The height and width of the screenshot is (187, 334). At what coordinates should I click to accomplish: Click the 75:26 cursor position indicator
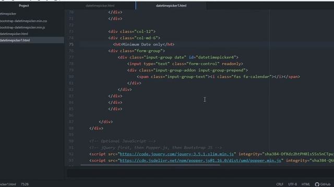[25, 184]
